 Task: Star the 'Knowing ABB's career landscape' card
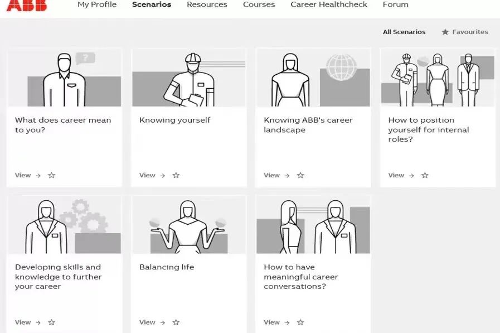(x=300, y=175)
